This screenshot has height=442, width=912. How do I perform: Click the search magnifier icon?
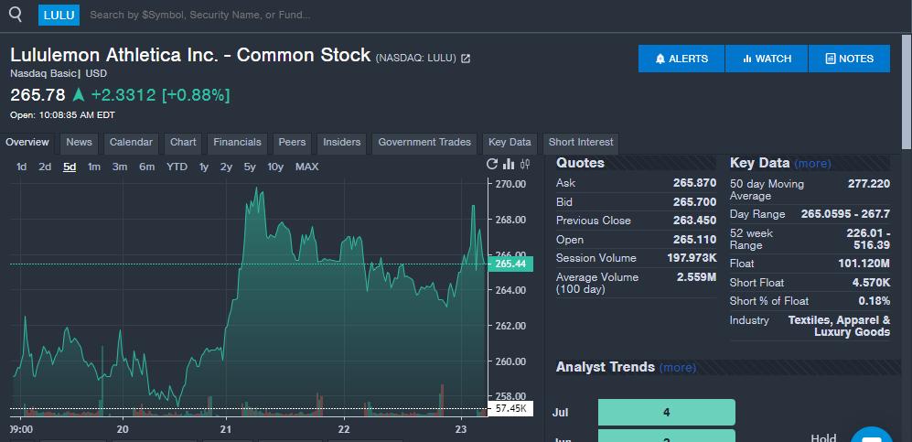coord(16,16)
